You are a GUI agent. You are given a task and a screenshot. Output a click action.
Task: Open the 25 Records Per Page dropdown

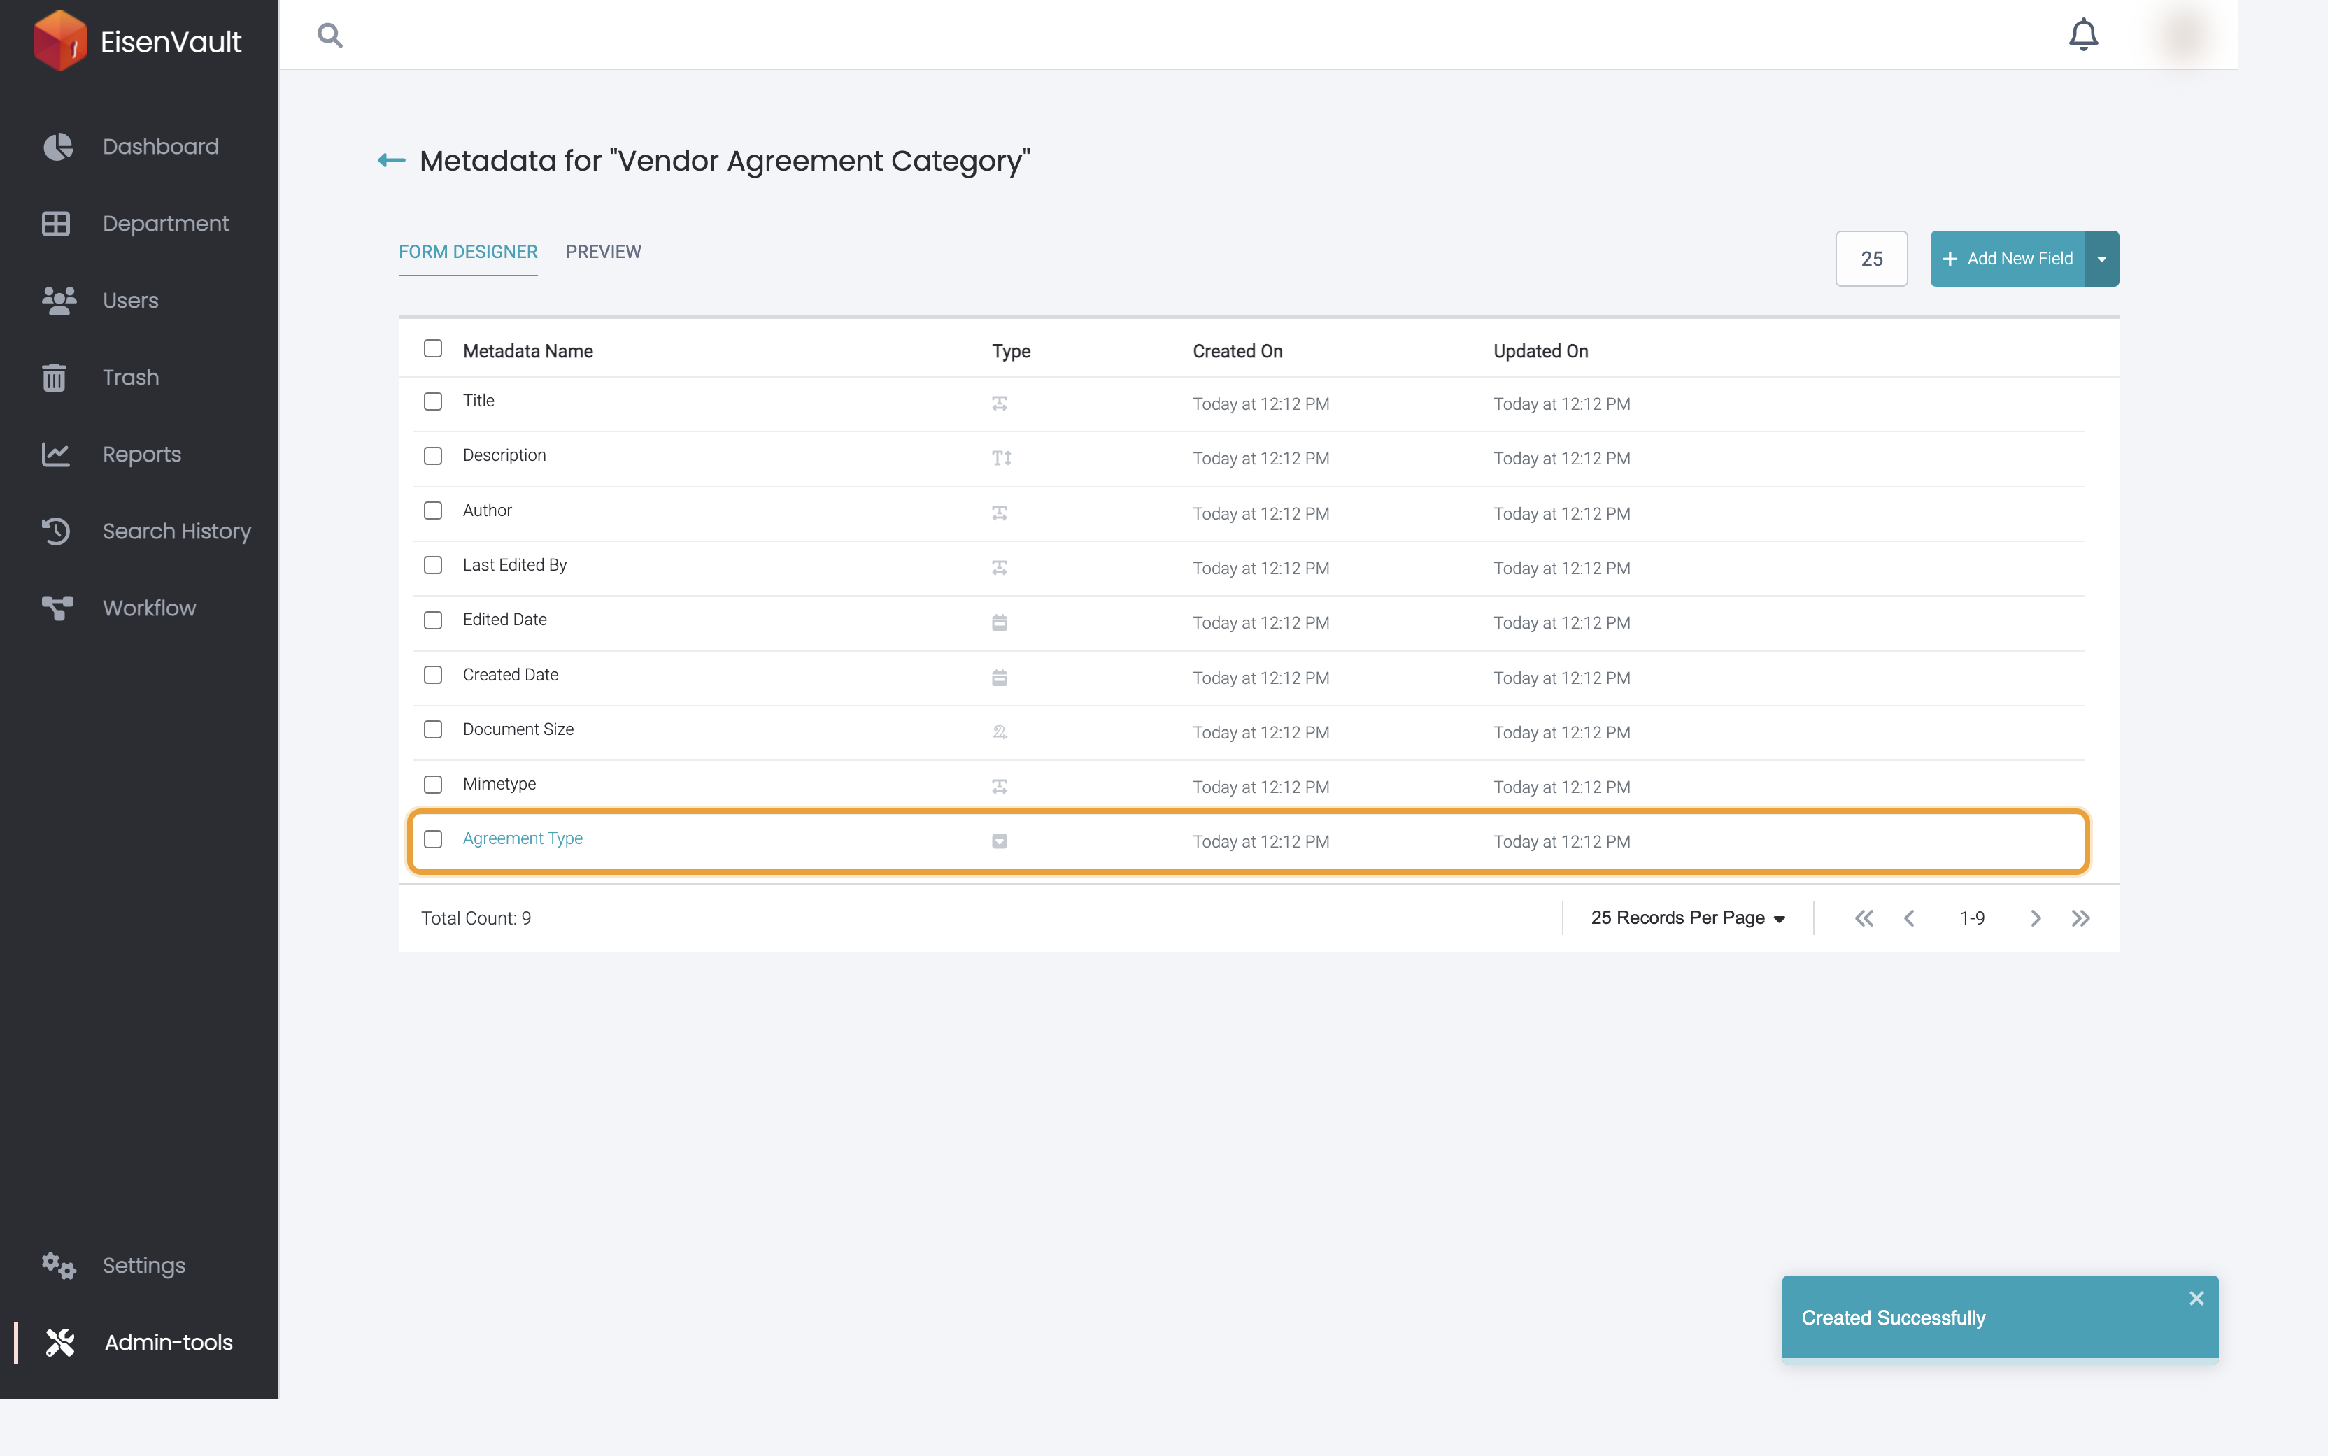click(1687, 919)
